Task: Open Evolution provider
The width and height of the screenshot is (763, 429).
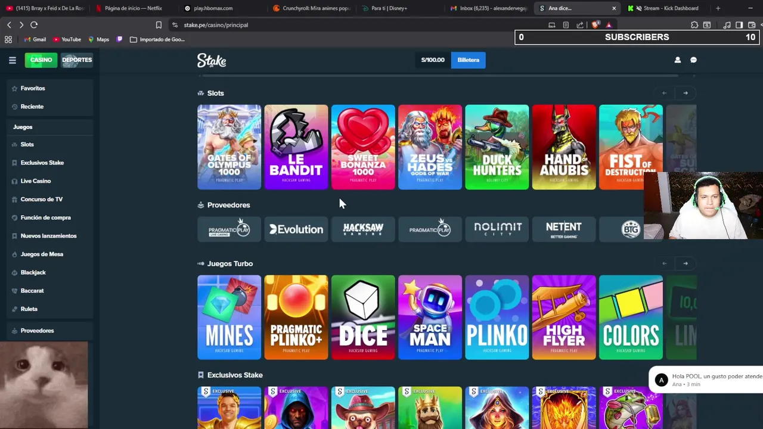Action: click(x=296, y=229)
